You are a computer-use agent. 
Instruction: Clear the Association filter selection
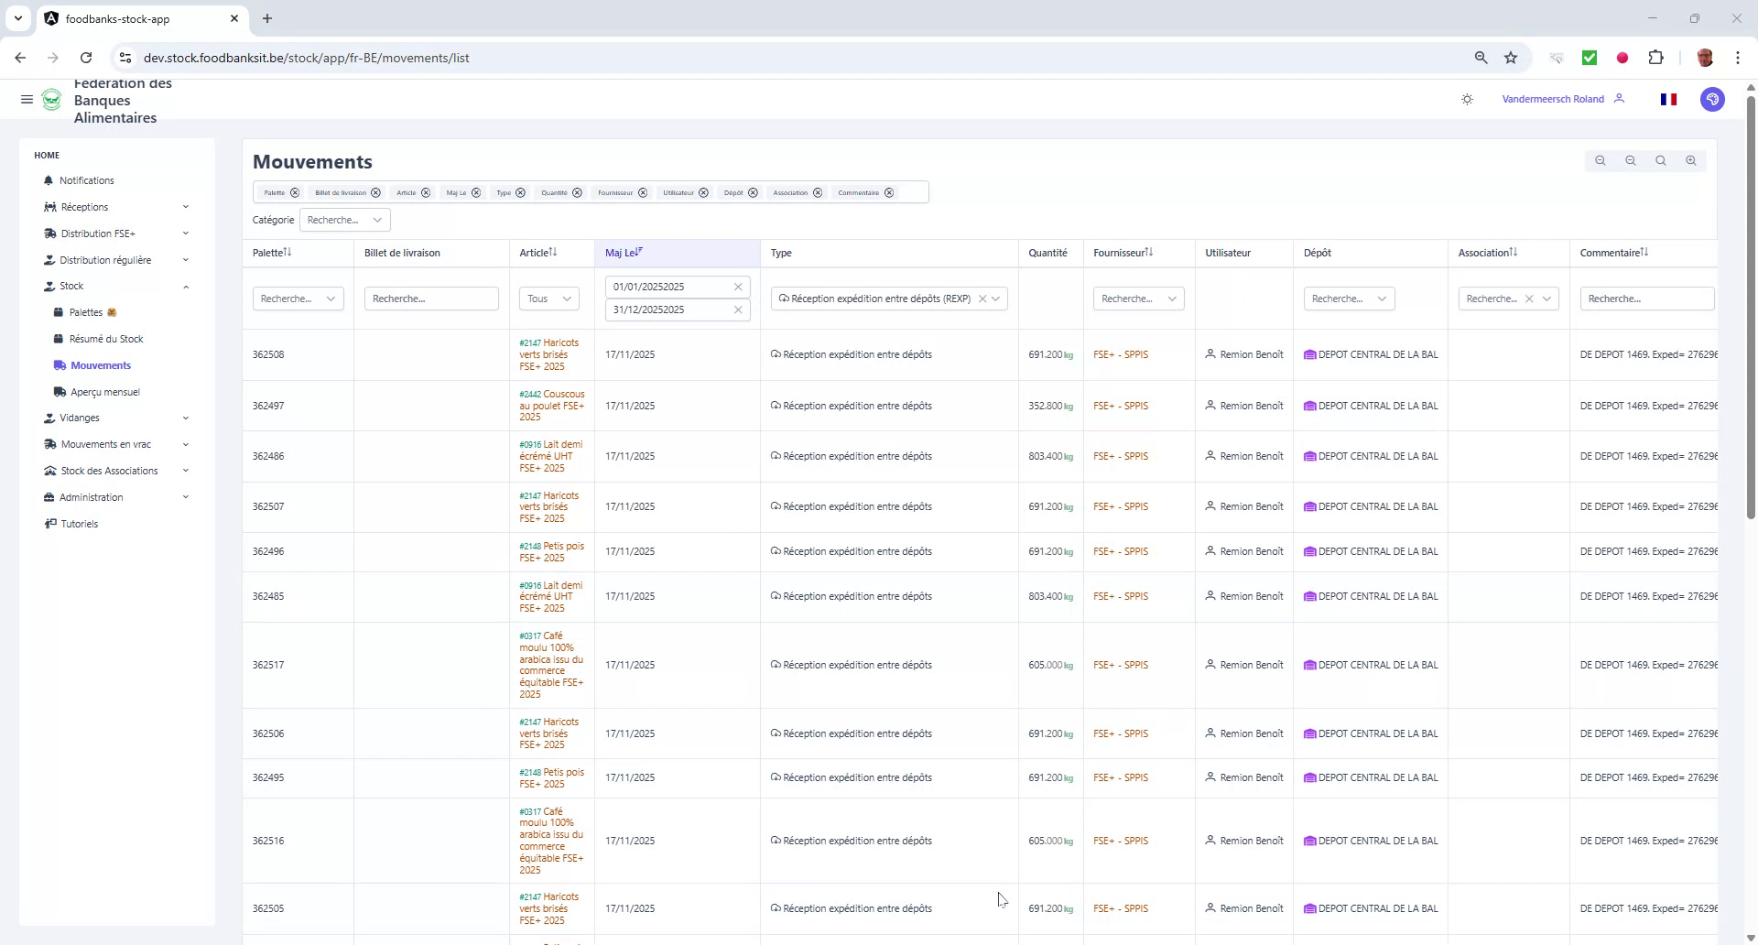pos(1529,299)
